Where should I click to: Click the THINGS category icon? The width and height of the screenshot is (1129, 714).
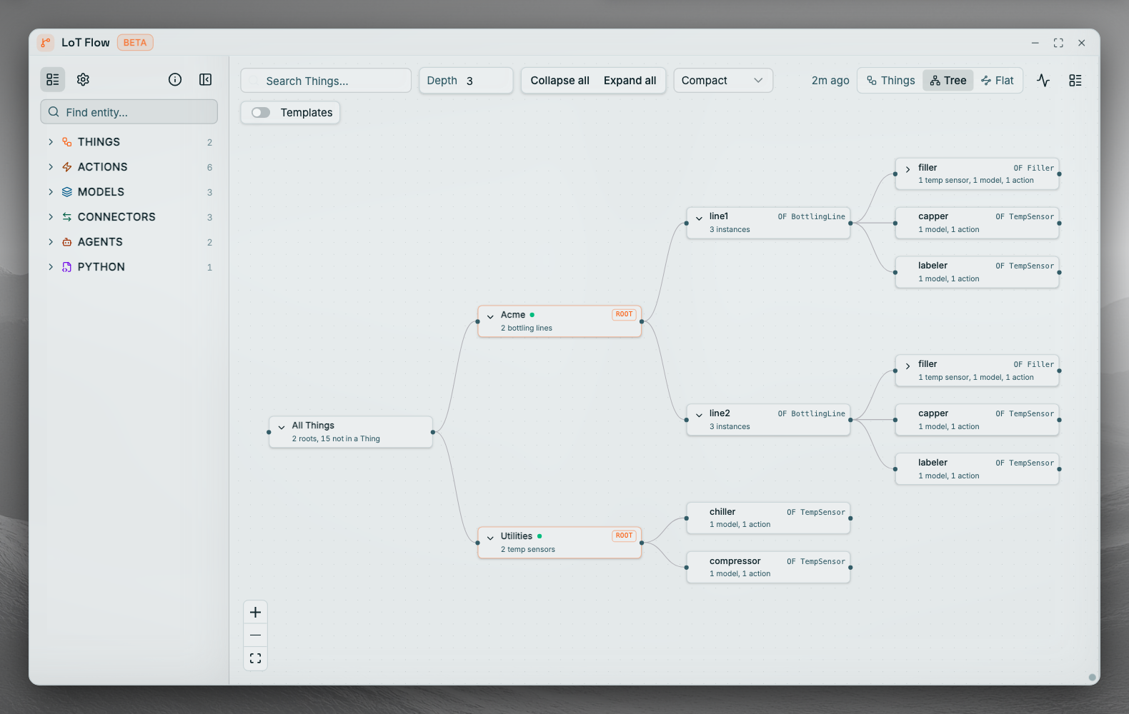[67, 142]
